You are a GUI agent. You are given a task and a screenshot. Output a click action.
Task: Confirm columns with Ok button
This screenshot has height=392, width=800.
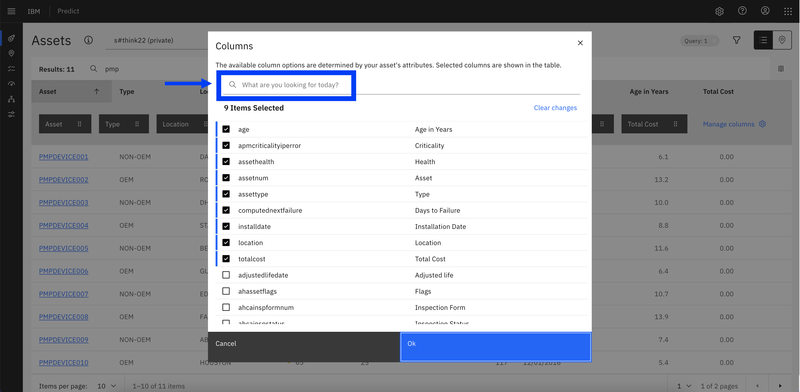pos(496,347)
